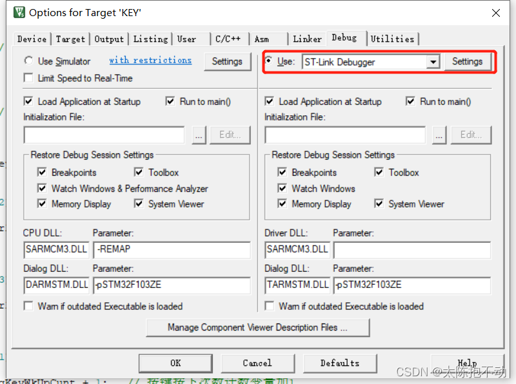Click the Help button

pos(468,363)
